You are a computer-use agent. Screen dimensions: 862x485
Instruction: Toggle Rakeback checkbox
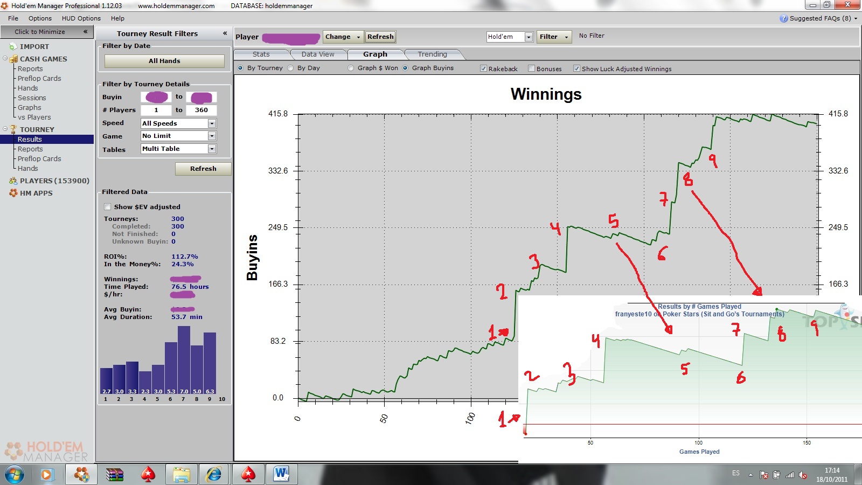point(483,68)
